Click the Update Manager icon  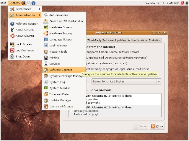[46, 100]
